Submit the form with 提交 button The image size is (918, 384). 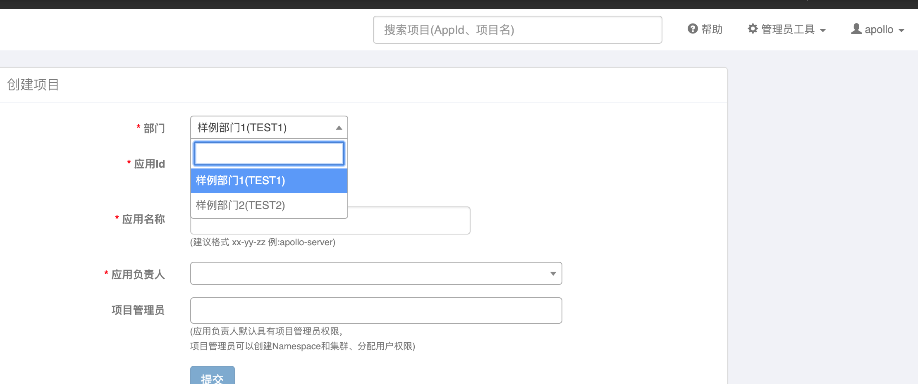(213, 375)
